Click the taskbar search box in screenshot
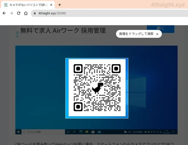188x145 pixels. tap(43, 132)
